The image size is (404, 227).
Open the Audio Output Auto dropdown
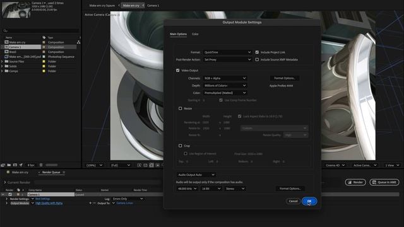point(196,175)
